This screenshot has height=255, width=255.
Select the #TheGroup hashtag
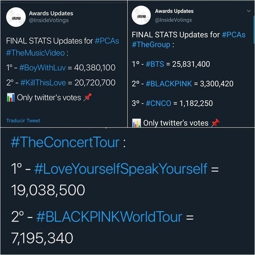(x=151, y=45)
